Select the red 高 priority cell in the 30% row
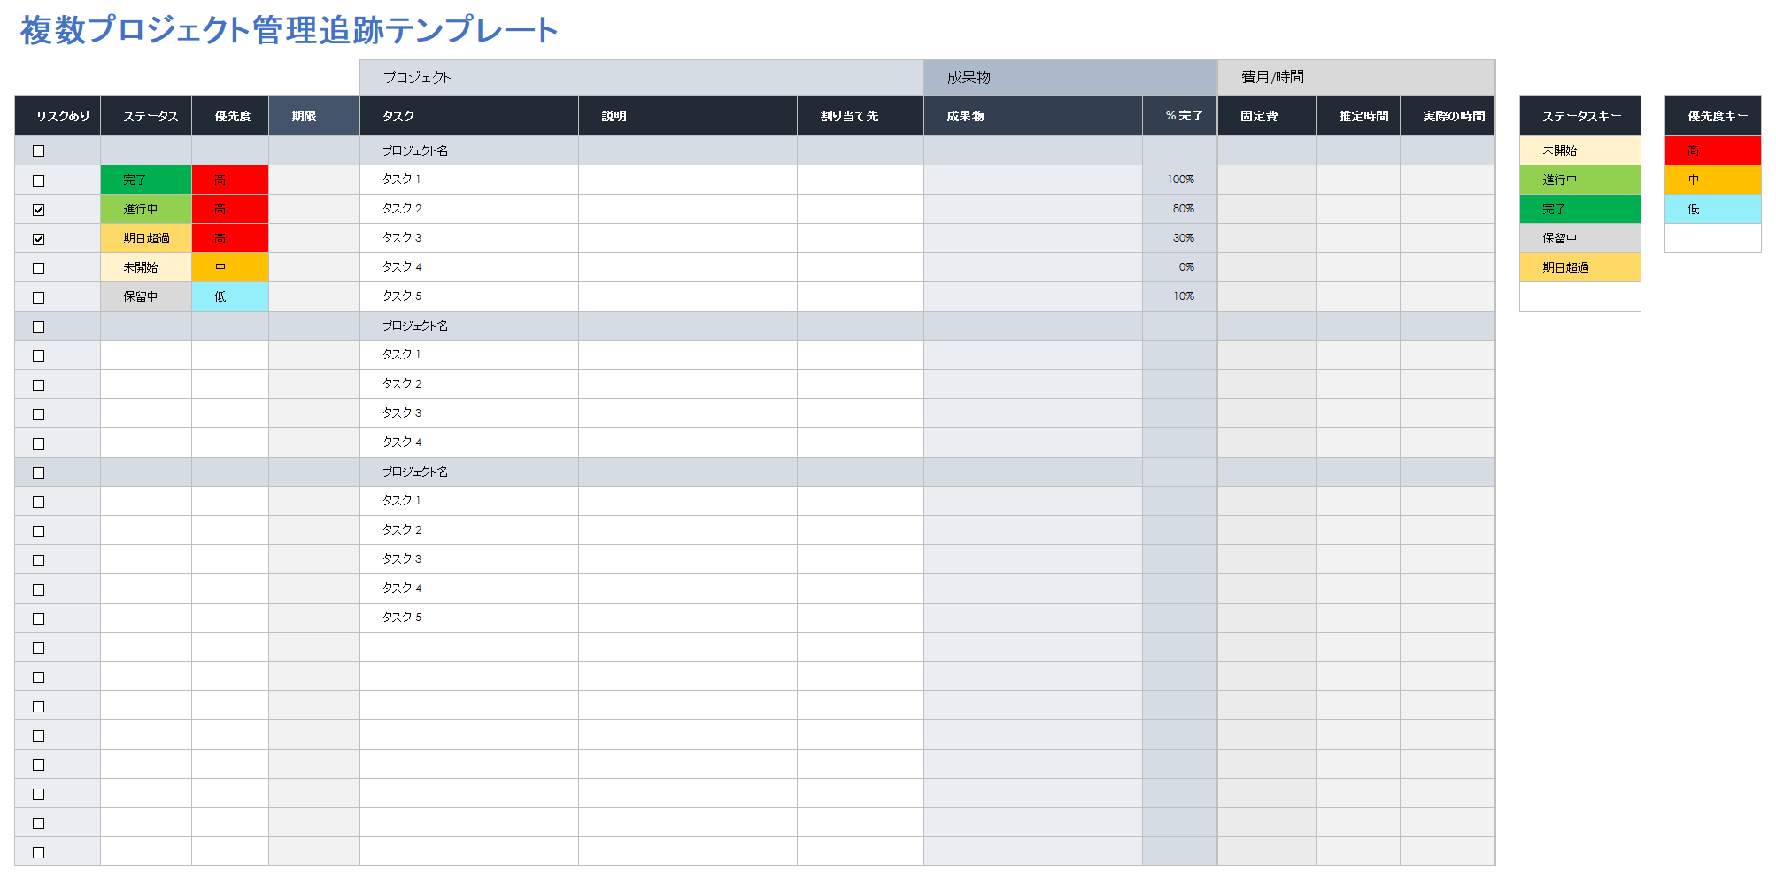Viewport: 1776px width, 877px height. coord(230,238)
